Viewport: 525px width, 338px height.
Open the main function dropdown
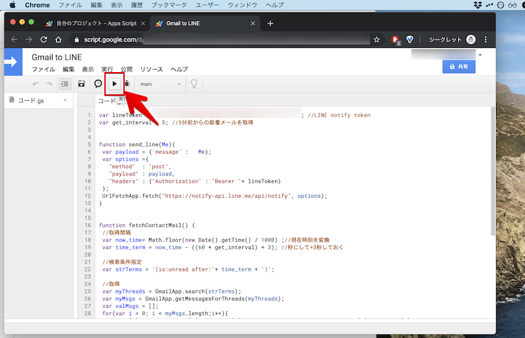160,84
